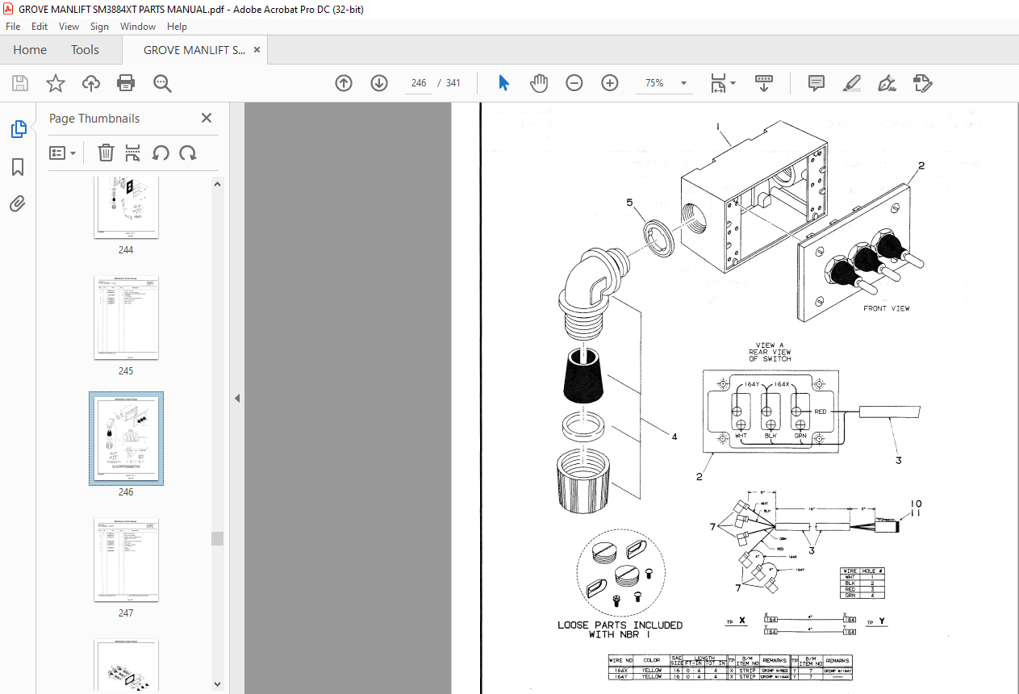The image size is (1019, 694).
Task: Rotate page counterclockwise
Action: click(161, 153)
